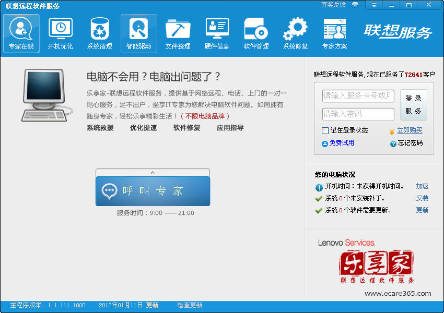Expand the arrow panel above 呼叫专家
This screenshot has width=444, height=313.
click(x=153, y=172)
